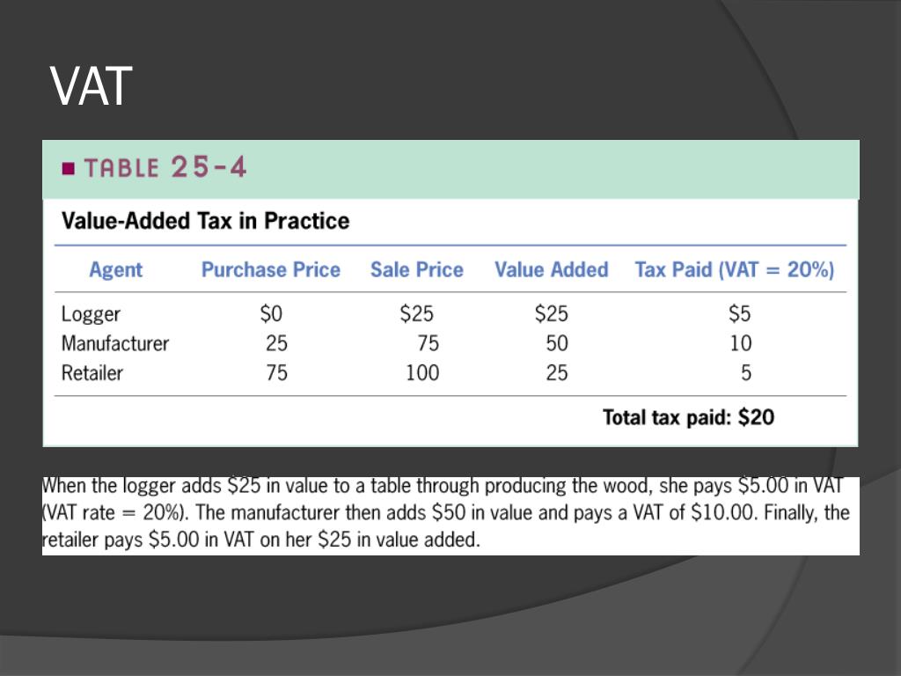Click the Sale Price column header
This screenshot has width=901, height=676.
point(416,270)
